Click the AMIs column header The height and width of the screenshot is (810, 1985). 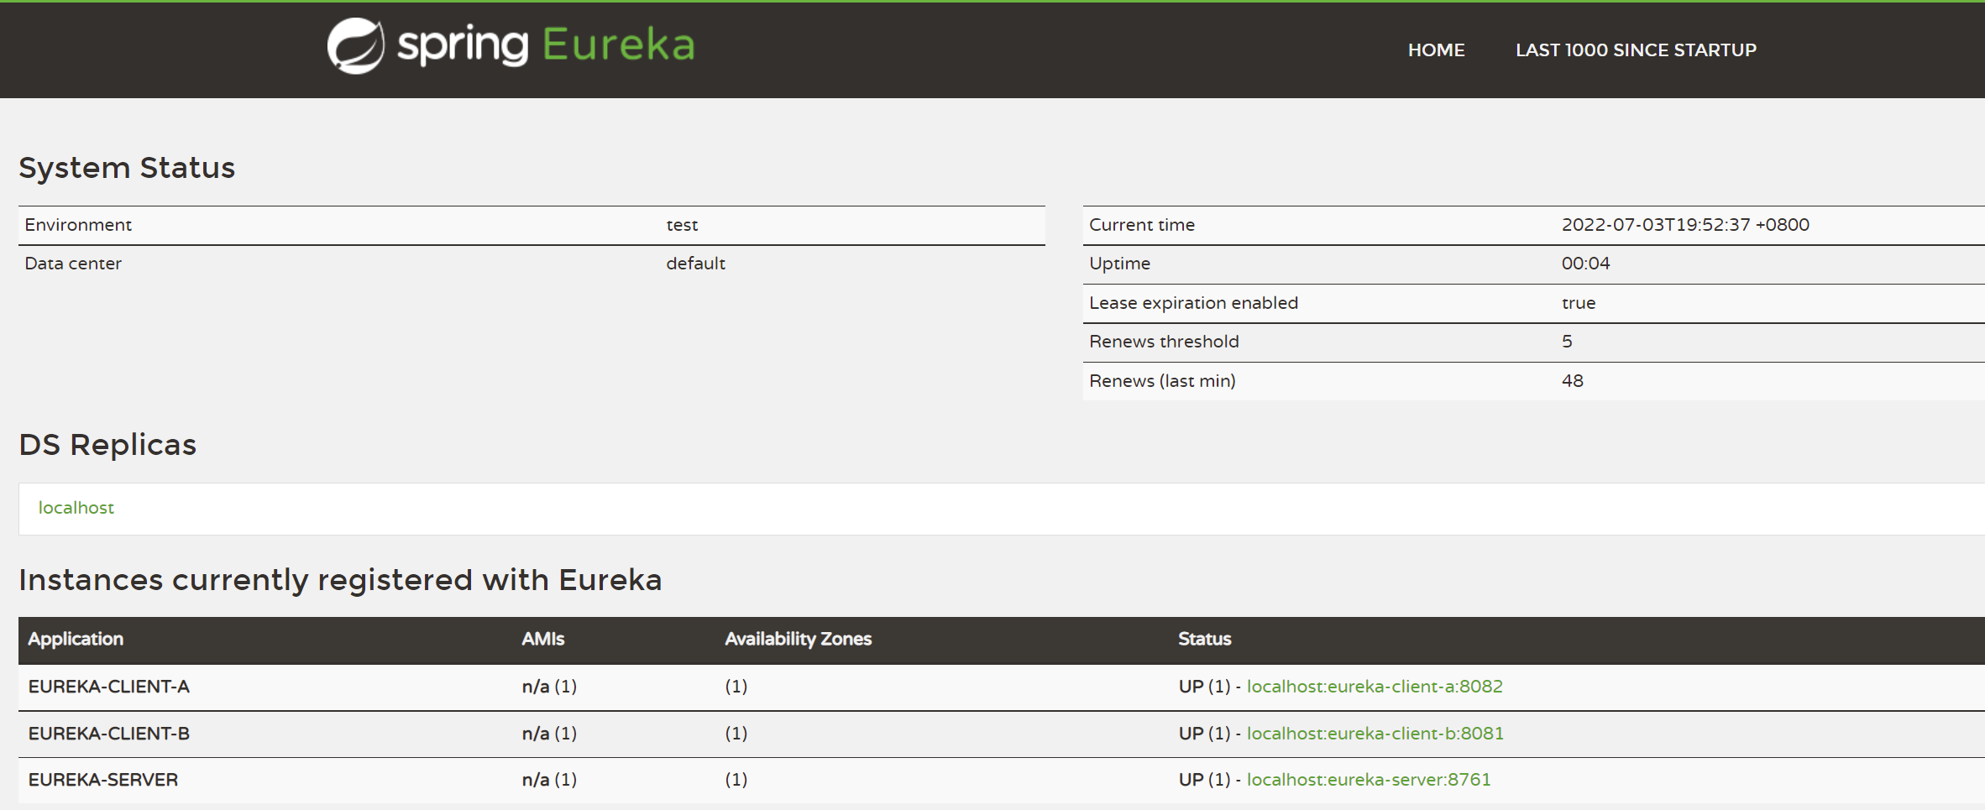click(x=543, y=639)
